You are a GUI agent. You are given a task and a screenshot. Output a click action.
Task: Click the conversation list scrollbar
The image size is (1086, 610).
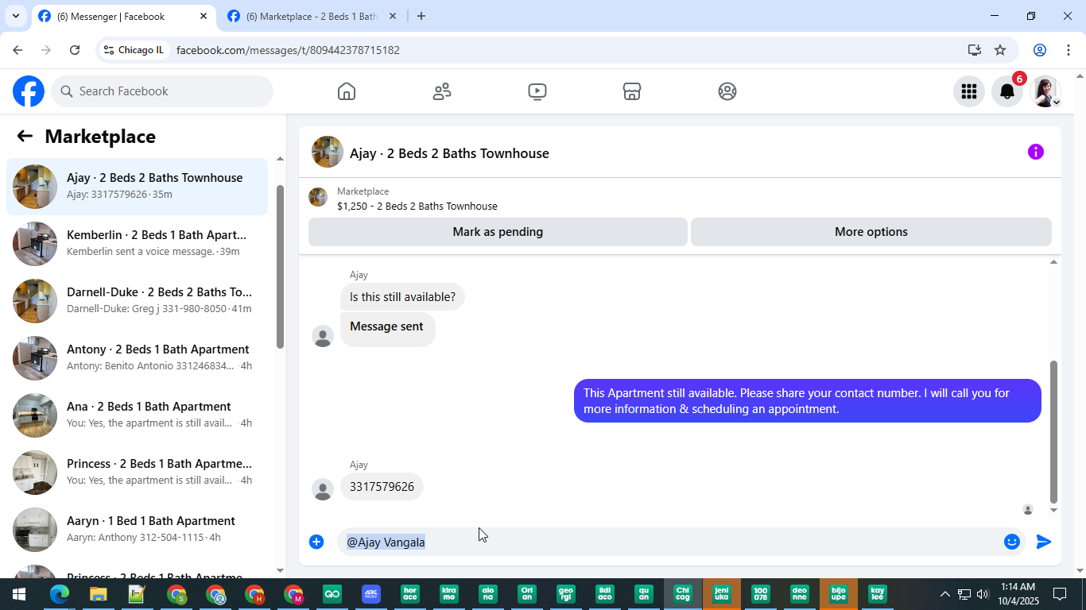280,267
